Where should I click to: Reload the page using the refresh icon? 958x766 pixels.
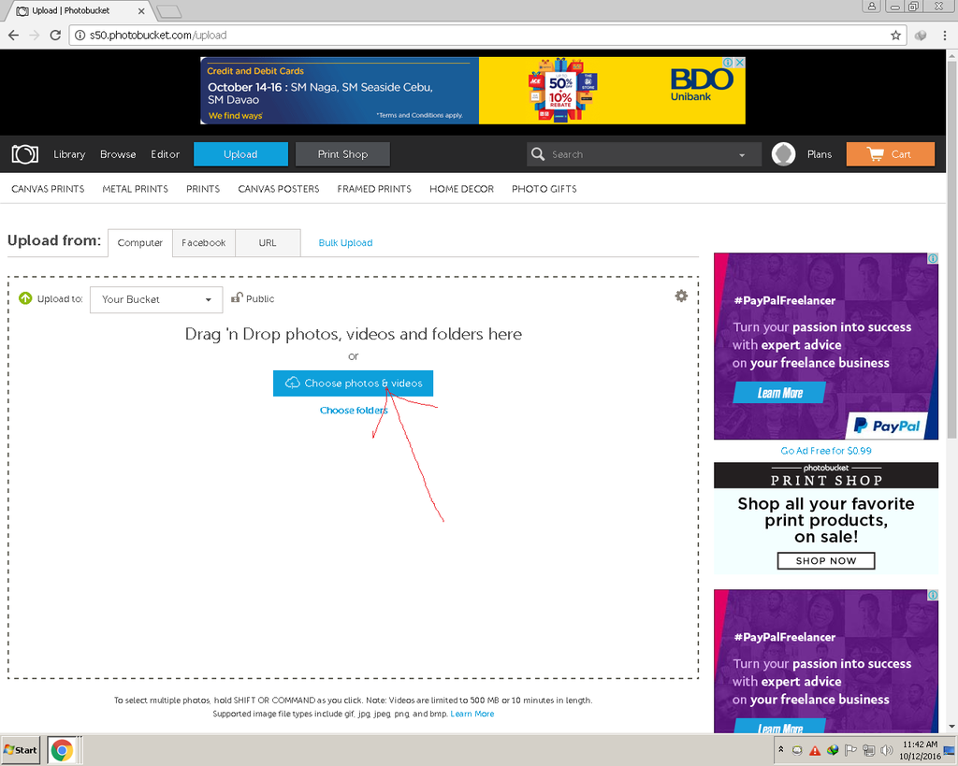(55, 36)
